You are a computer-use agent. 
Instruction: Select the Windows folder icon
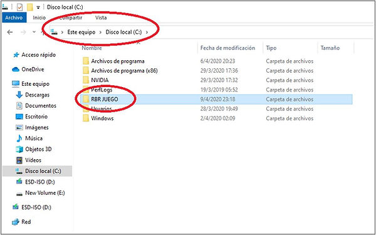pos(86,118)
